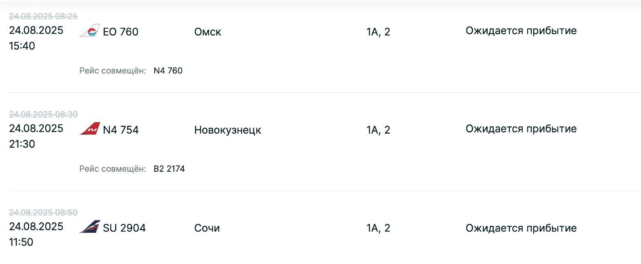This screenshot has height=264, width=641.
Task: Click the Сочи flight's arrival status text
Action: (x=521, y=228)
